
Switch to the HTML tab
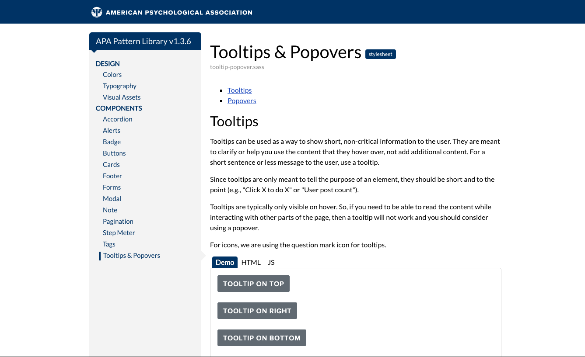coord(251,262)
